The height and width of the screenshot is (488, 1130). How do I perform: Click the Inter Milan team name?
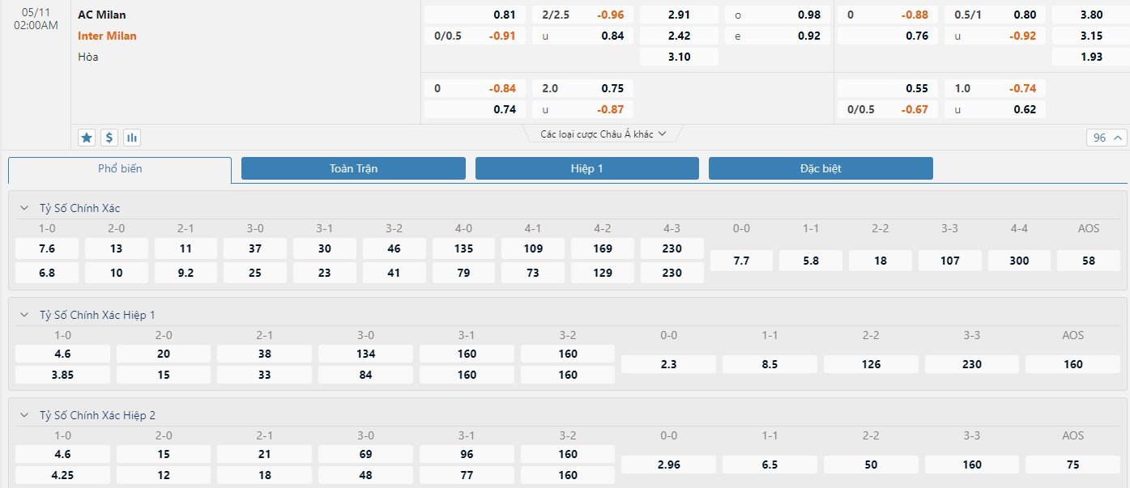pyautogui.click(x=107, y=36)
